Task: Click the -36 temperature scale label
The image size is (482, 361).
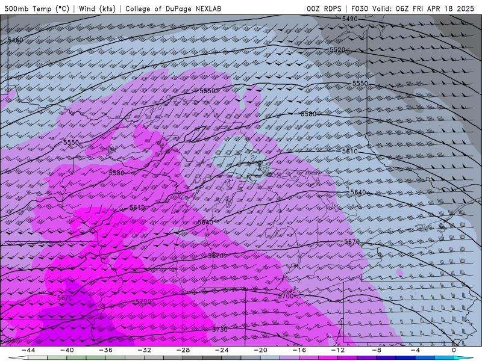Action: coord(105,350)
